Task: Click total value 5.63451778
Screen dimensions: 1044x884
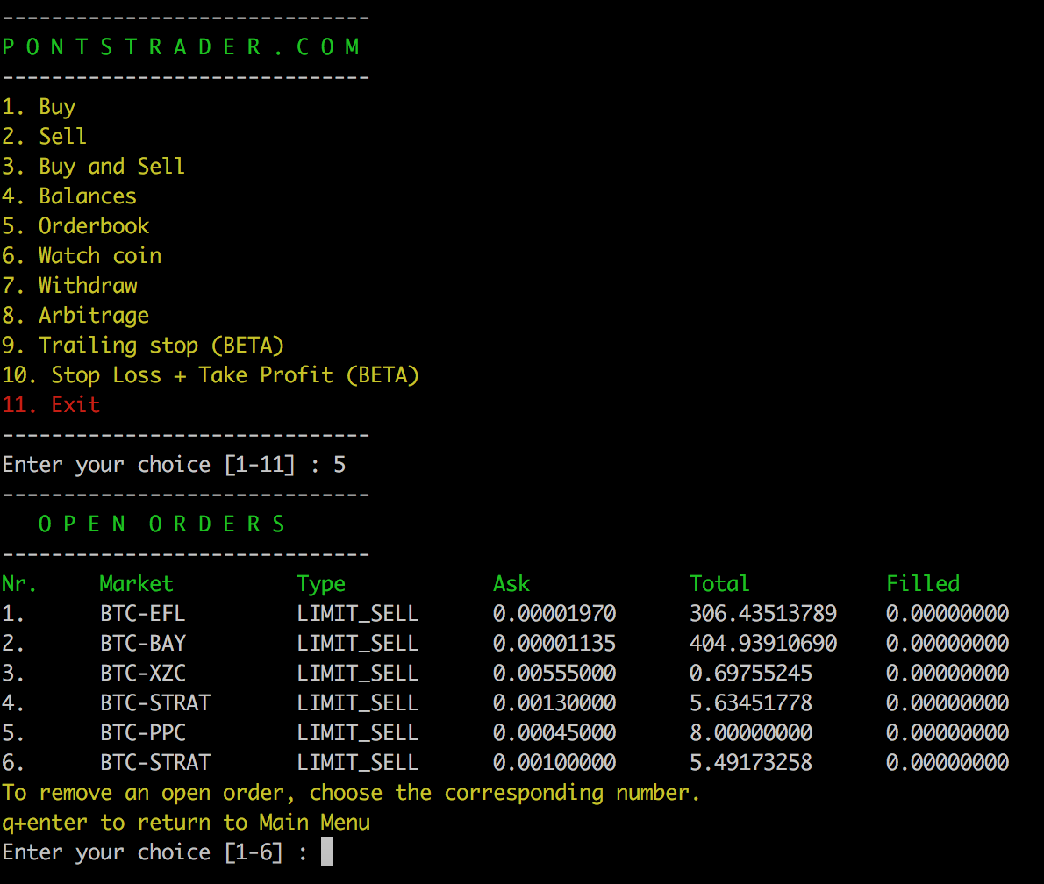Action: (751, 703)
